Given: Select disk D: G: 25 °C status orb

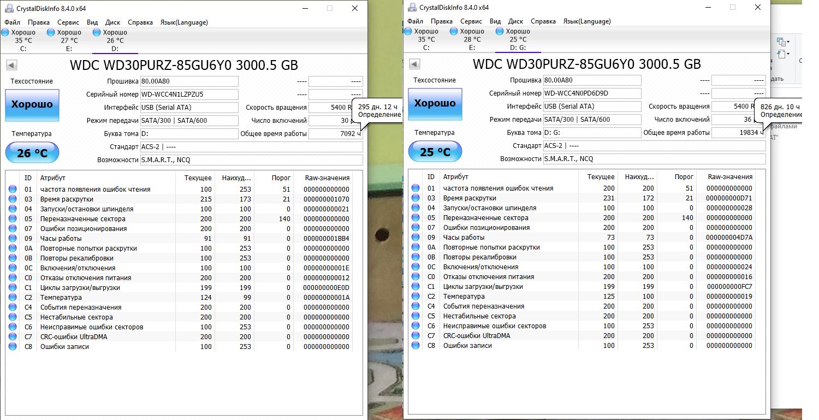Looking at the screenshot, I should [x=500, y=32].
